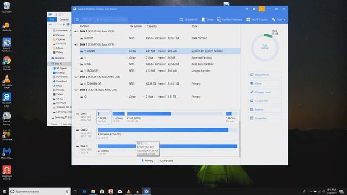Collapse the Disk 3 group in list
This screenshot has height=195, width=347.
pos(76,90)
